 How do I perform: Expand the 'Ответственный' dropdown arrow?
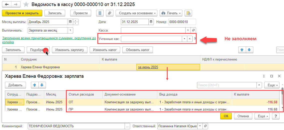200,126
